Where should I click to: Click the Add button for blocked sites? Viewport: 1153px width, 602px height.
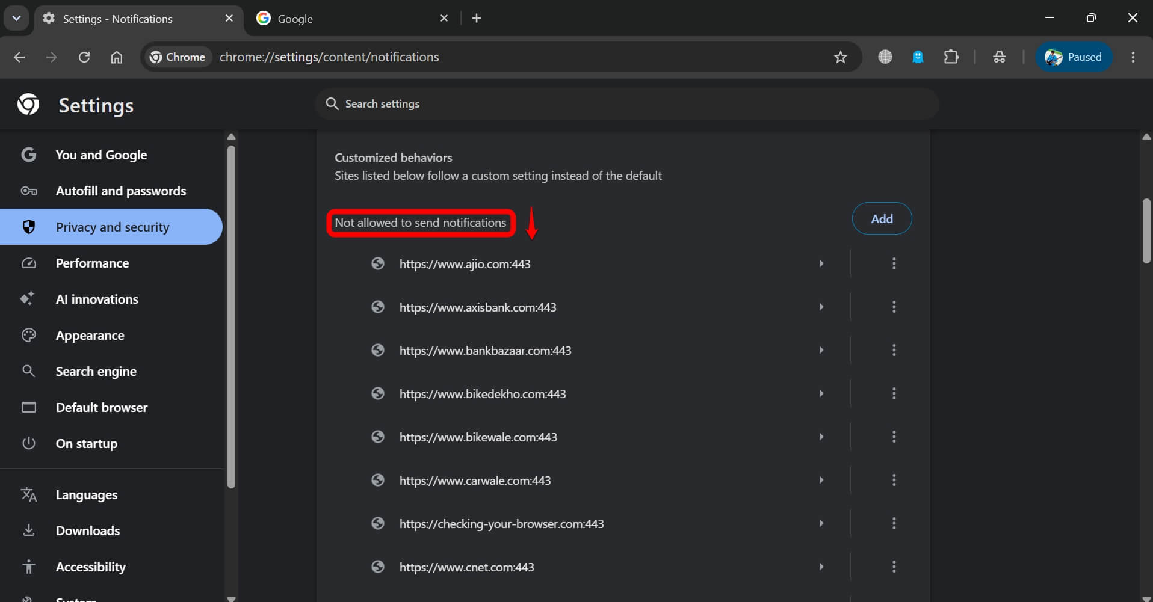click(882, 219)
